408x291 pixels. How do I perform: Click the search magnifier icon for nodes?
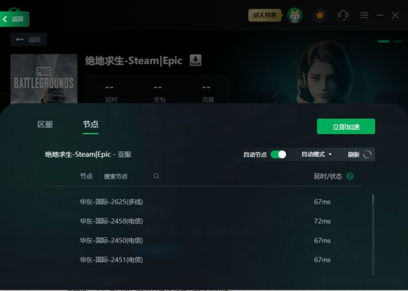(156, 176)
